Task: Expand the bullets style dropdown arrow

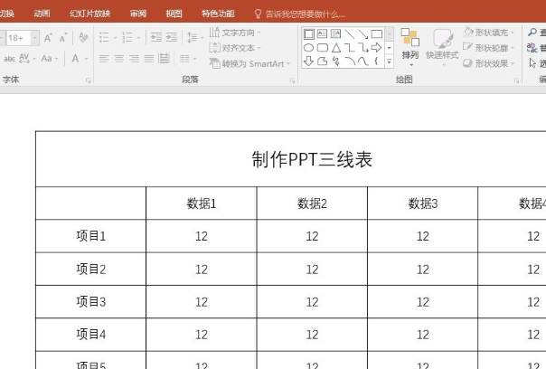Action: [116, 38]
